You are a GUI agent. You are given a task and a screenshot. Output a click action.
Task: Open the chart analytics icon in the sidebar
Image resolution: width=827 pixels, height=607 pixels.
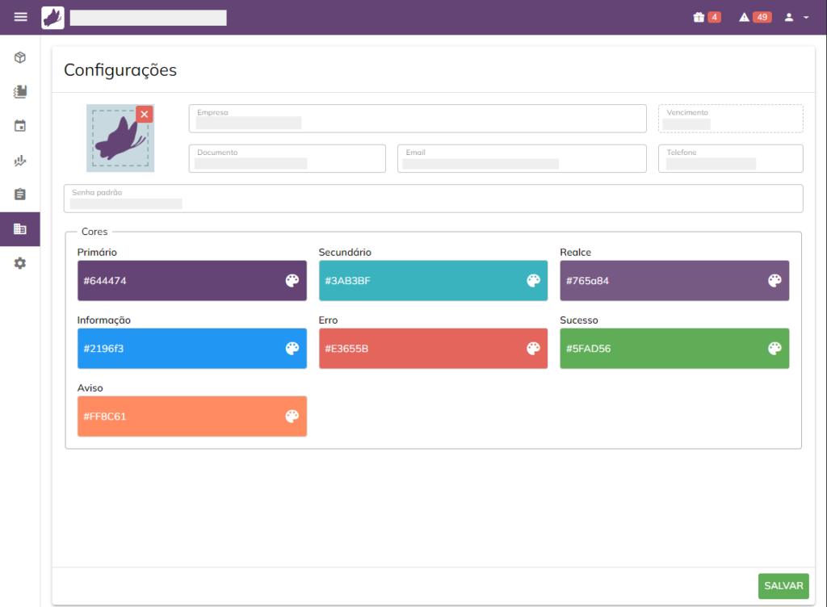click(x=20, y=161)
